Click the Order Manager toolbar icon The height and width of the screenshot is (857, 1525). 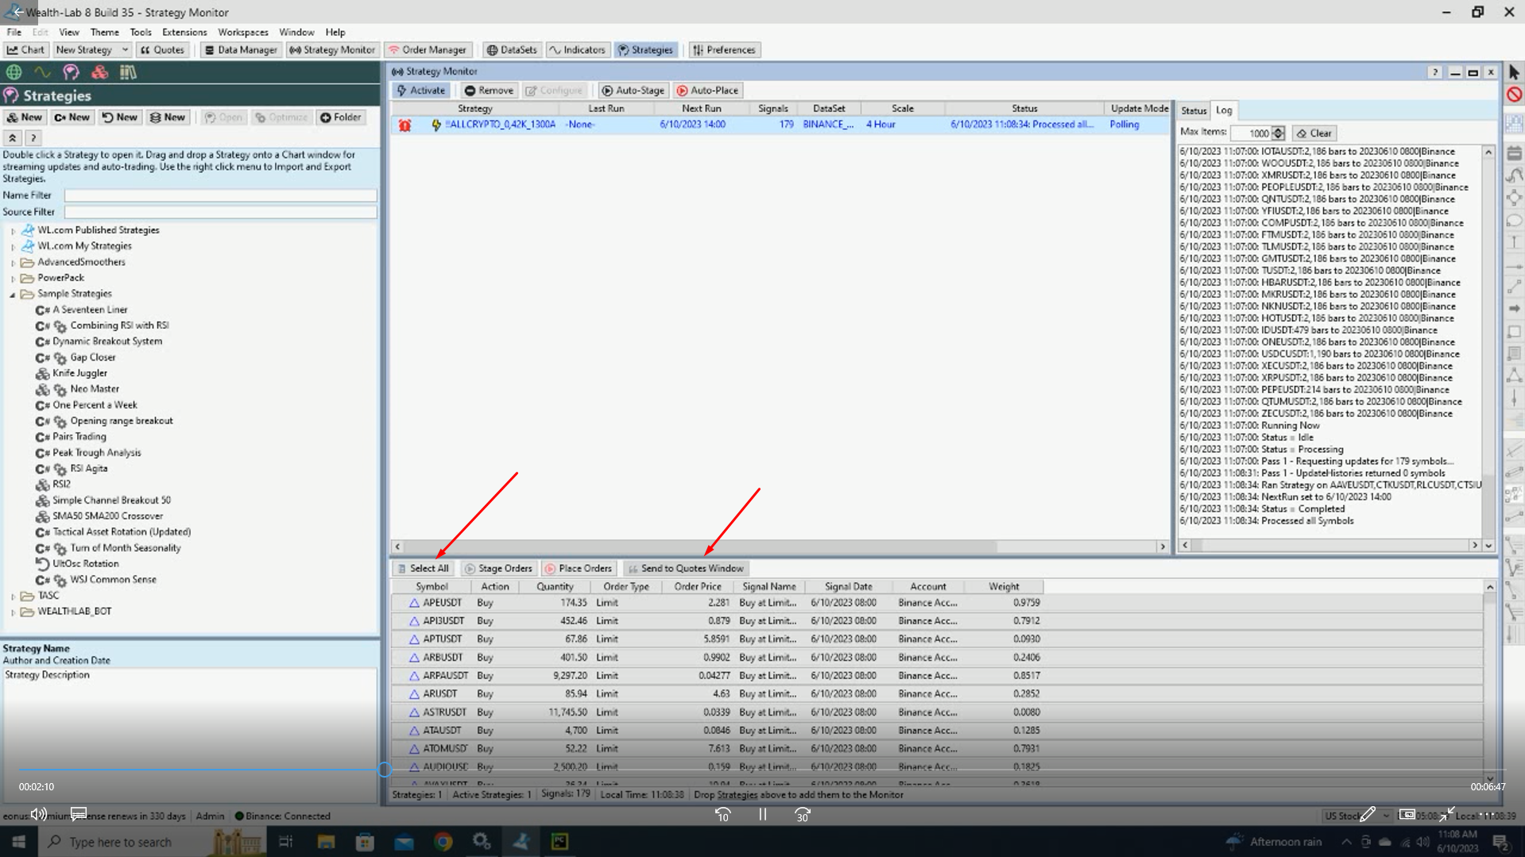tap(427, 49)
